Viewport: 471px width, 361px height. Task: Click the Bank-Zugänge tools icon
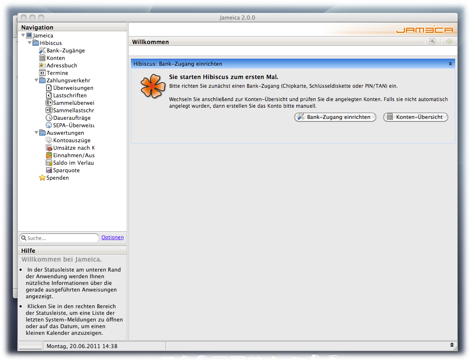click(42, 50)
